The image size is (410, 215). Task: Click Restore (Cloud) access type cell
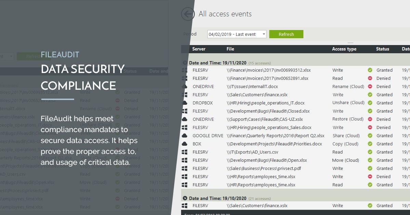(x=348, y=119)
